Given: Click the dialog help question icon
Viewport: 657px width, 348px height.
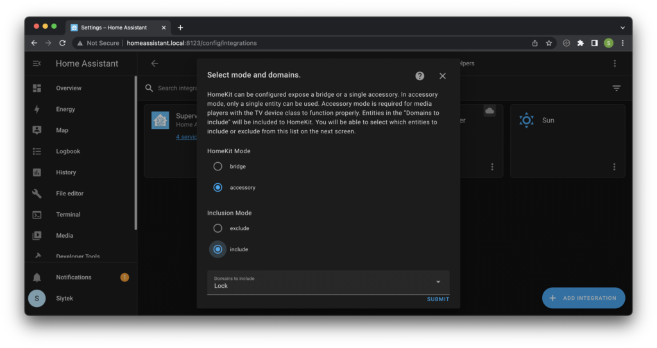Looking at the screenshot, I should (x=420, y=76).
